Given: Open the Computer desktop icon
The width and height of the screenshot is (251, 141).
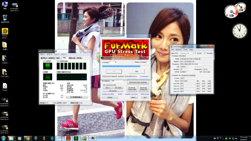Looking at the screenshot, I should [x=5, y=5].
